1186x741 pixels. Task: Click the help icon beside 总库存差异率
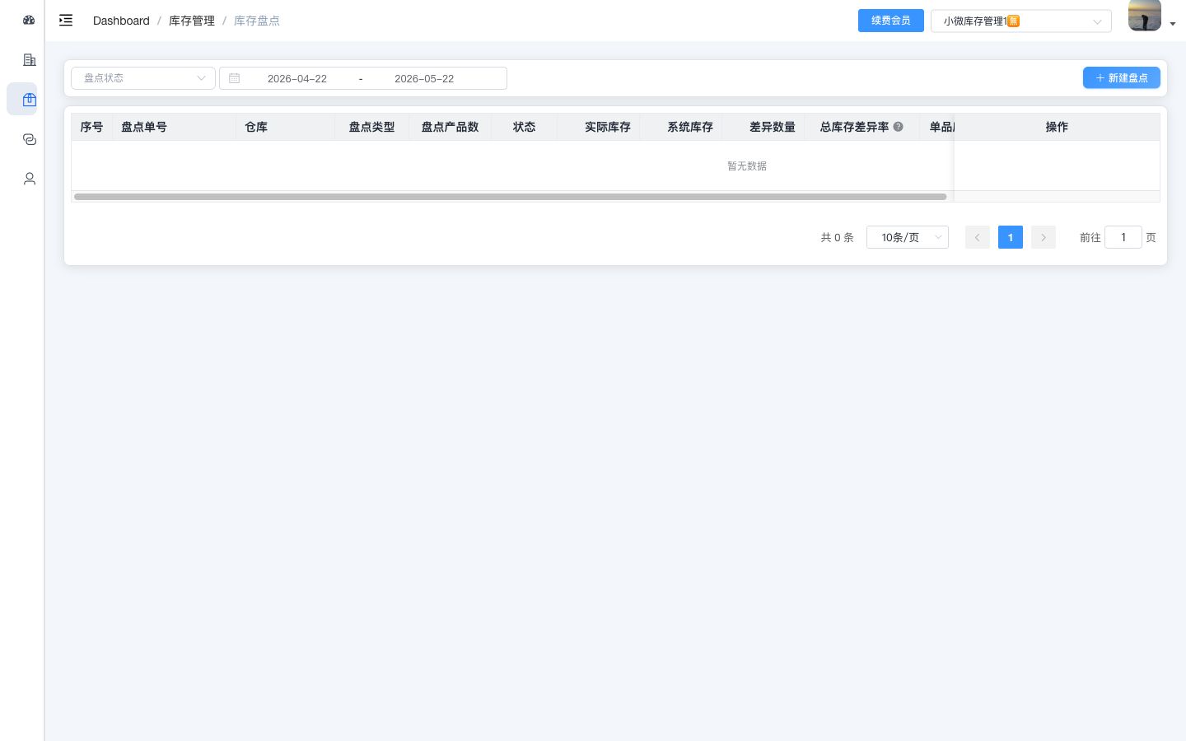(899, 127)
